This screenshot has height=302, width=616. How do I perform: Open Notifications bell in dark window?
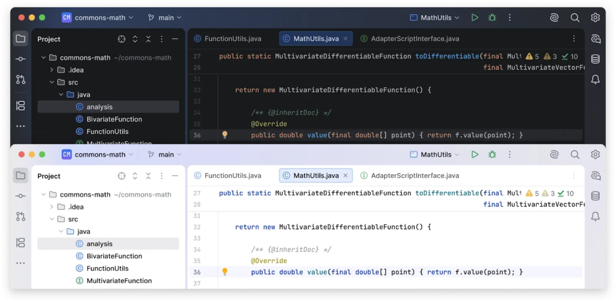coord(595,79)
